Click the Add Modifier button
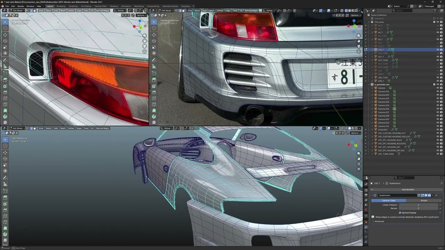This screenshot has height=250, width=445. point(406,190)
